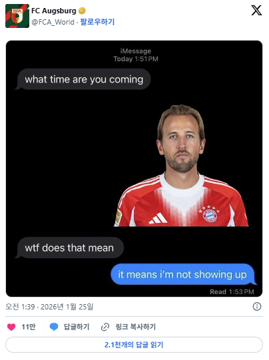Click the blue 'not showing up' bubble
The image size is (269, 360).
click(x=183, y=274)
